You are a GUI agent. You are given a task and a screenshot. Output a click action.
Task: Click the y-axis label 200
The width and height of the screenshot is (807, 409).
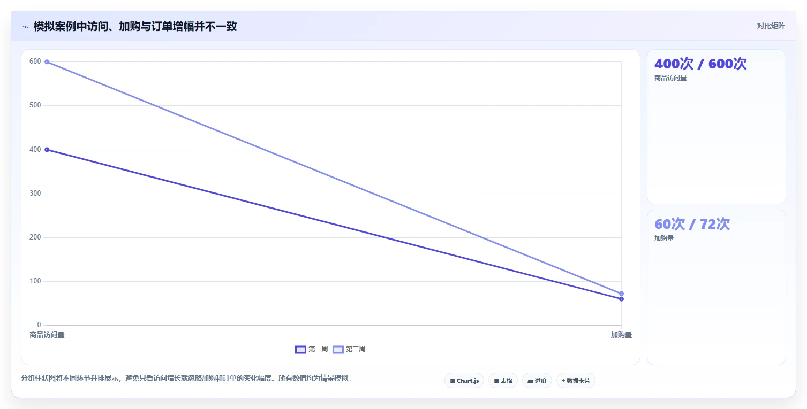coord(35,237)
